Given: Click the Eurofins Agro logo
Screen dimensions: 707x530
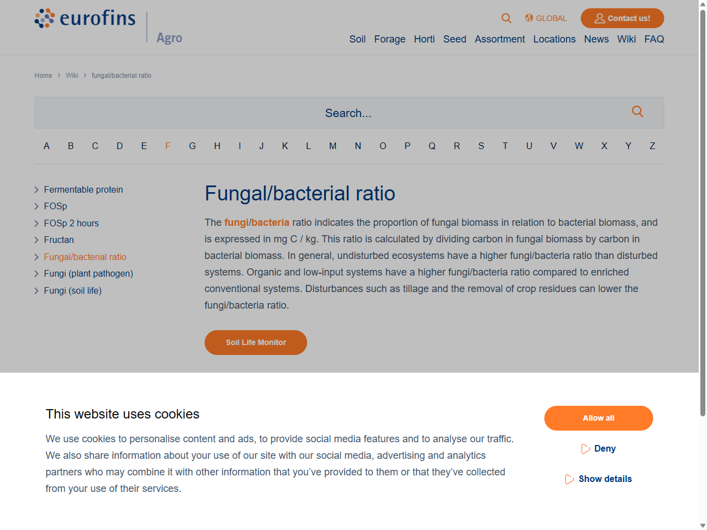Looking at the screenshot, I should click(x=108, y=26).
